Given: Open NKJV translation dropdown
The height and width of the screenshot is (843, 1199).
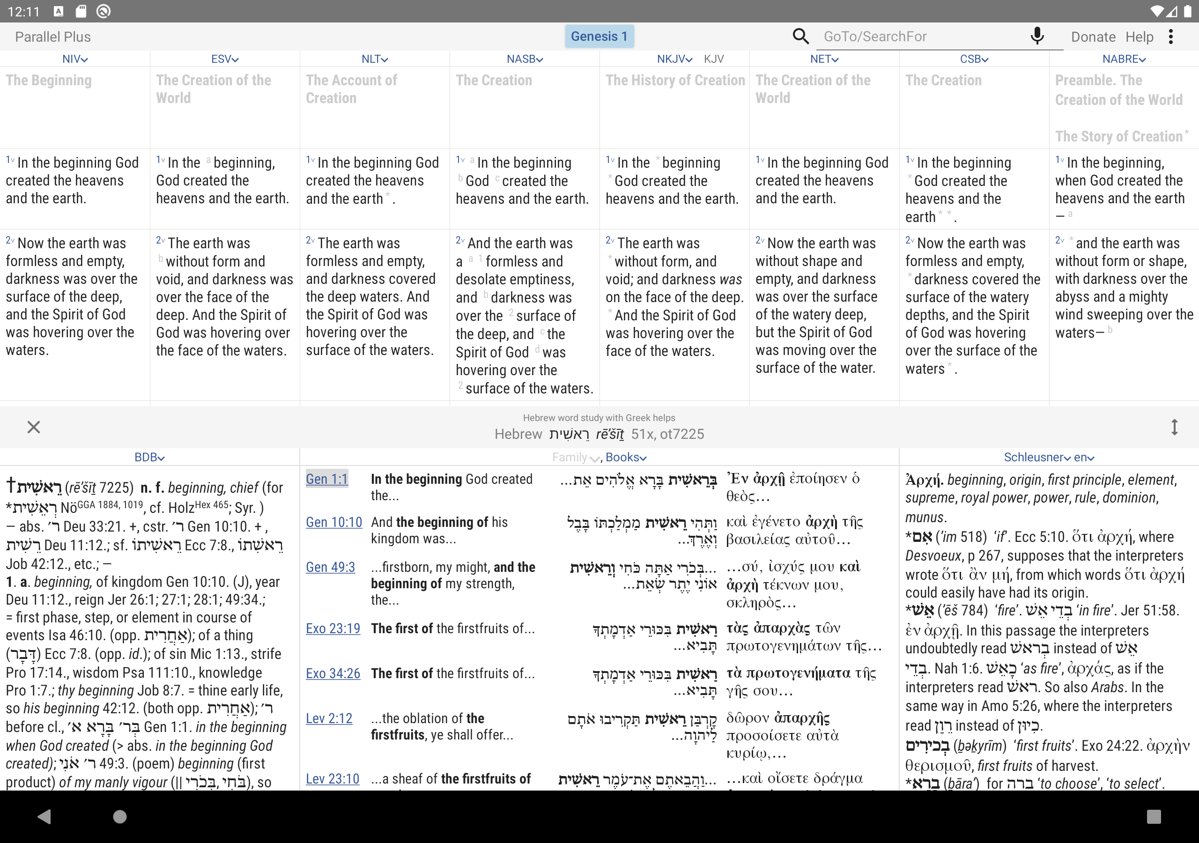Looking at the screenshot, I should [x=674, y=59].
